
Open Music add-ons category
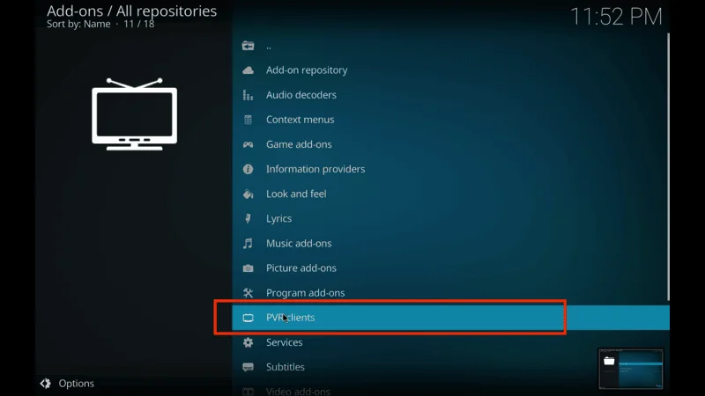click(x=450, y=243)
